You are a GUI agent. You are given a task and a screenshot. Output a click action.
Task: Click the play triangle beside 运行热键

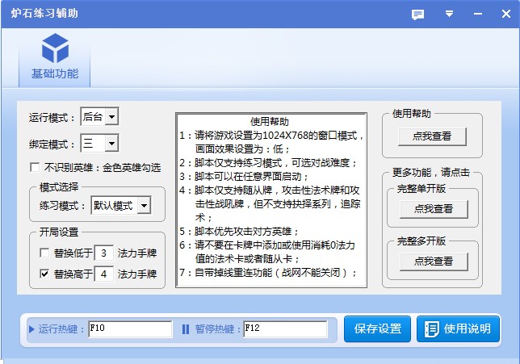click(31, 329)
